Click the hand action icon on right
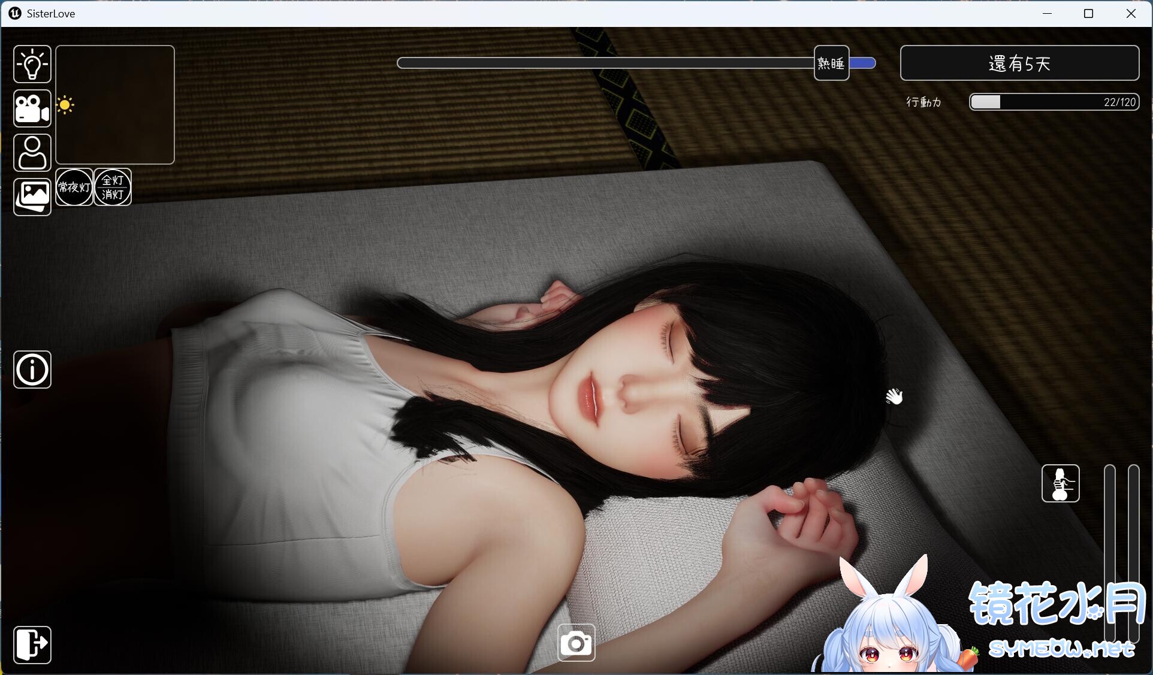The width and height of the screenshot is (1153, 675). point(1061,483)
